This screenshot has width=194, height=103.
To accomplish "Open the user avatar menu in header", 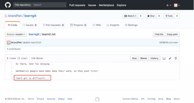I will click(x=177, y=5).
